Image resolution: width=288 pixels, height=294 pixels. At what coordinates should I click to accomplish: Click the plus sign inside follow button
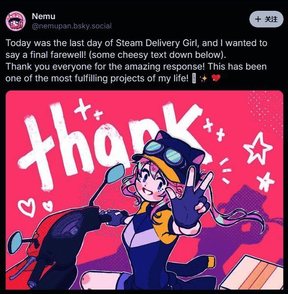258,19
